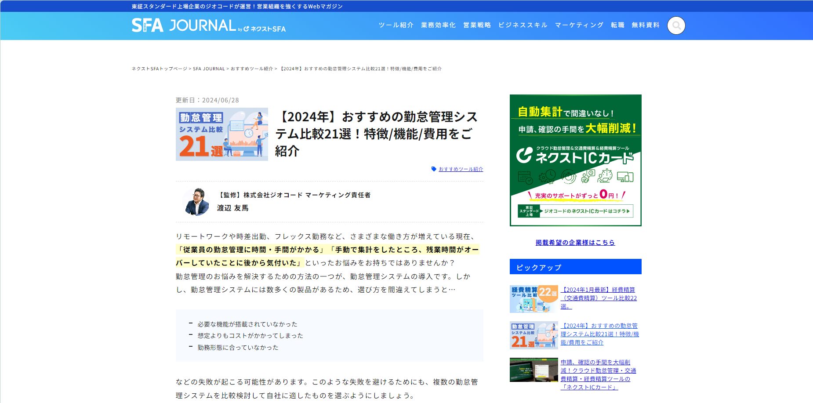This screenshot has height=403, width=813.
Task: Click the ピックアップ section heading
Action: [x=576, y=267]
